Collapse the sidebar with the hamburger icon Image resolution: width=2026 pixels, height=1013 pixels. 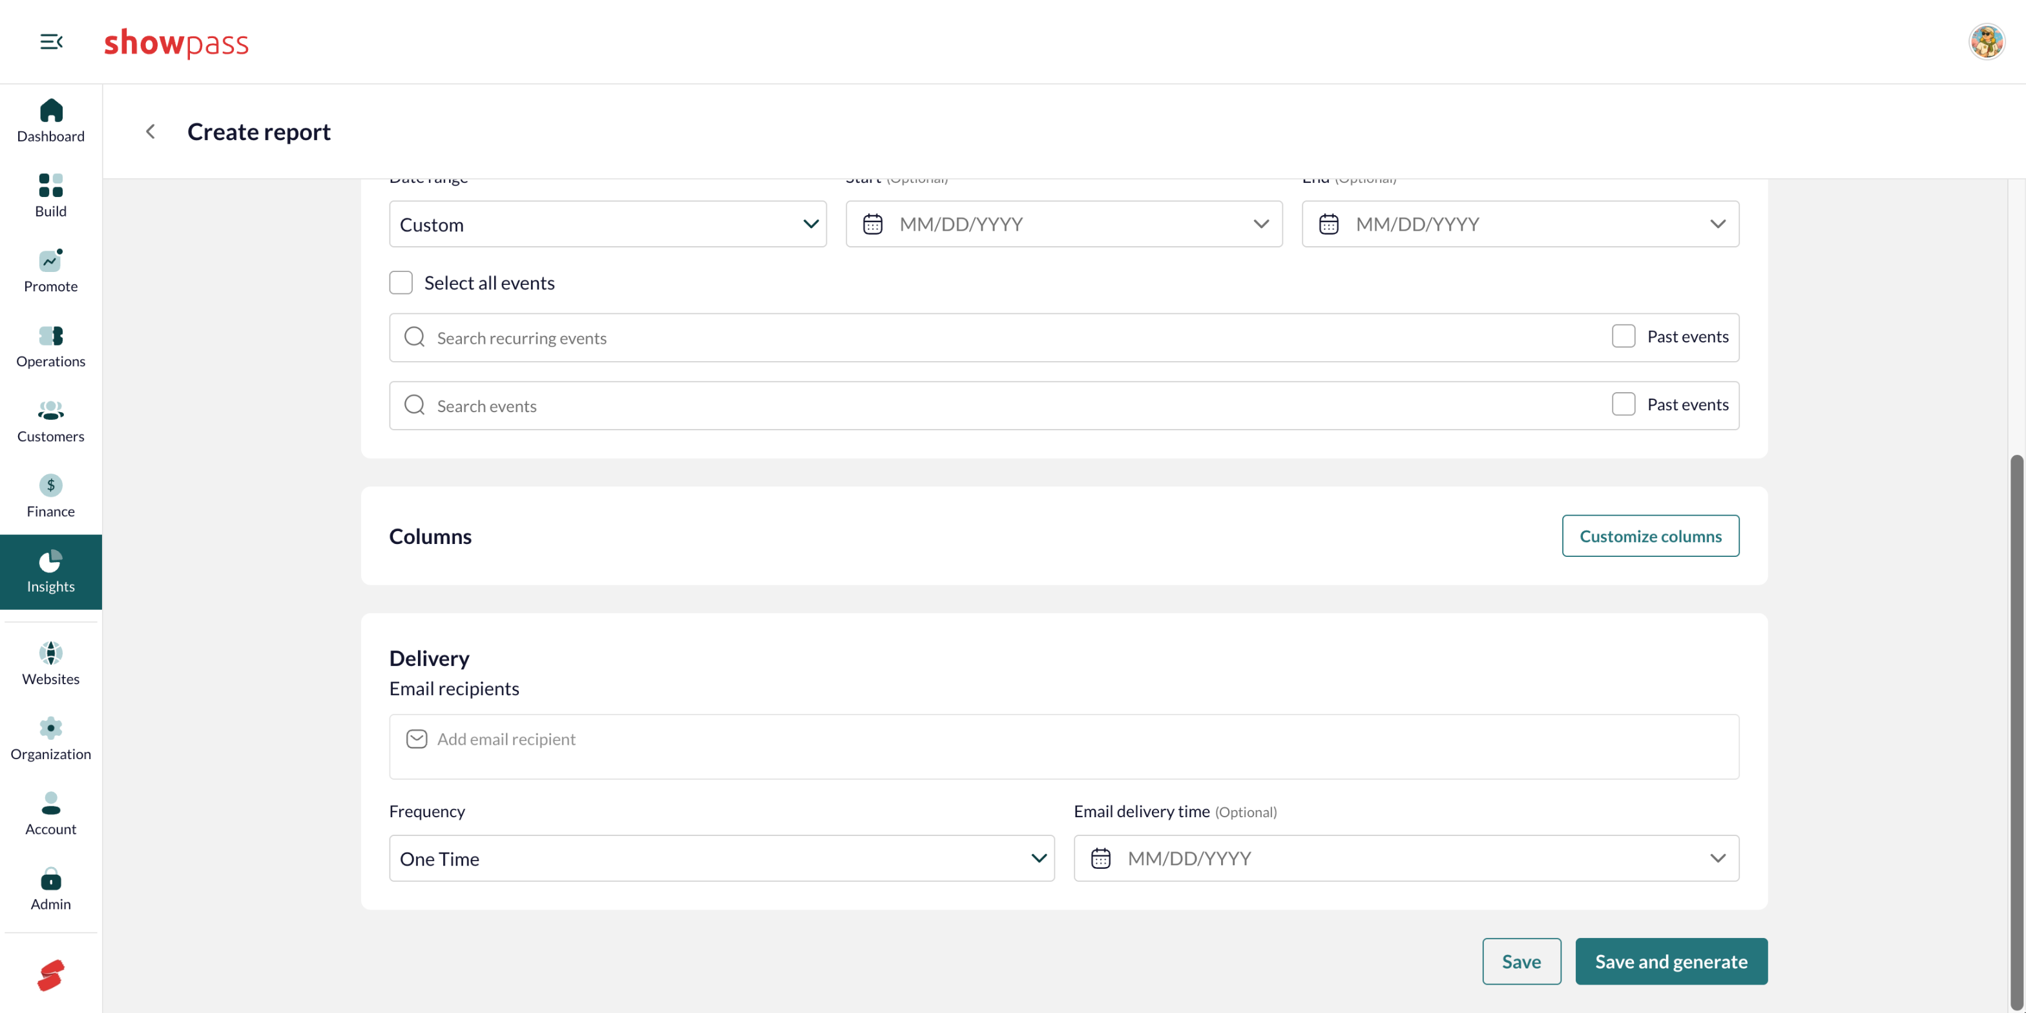[x=51, y=42]
